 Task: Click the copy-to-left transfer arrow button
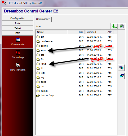click(121, 76)
